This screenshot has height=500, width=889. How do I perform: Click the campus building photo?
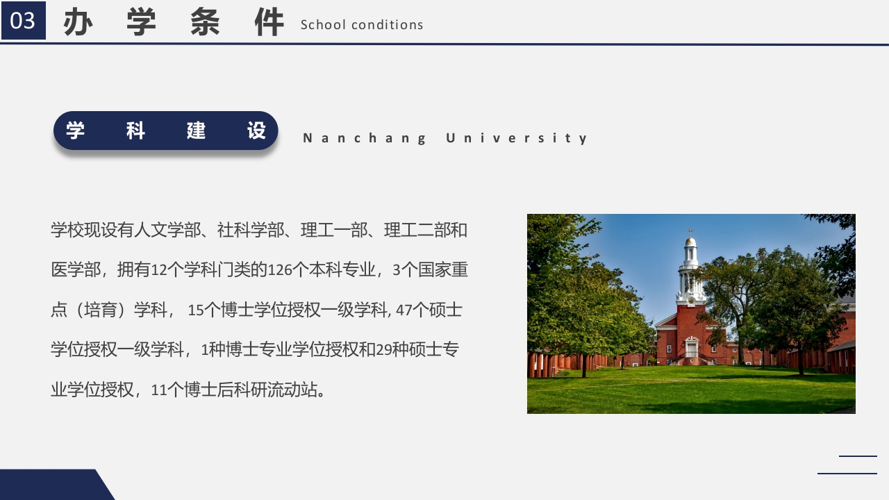691,314
